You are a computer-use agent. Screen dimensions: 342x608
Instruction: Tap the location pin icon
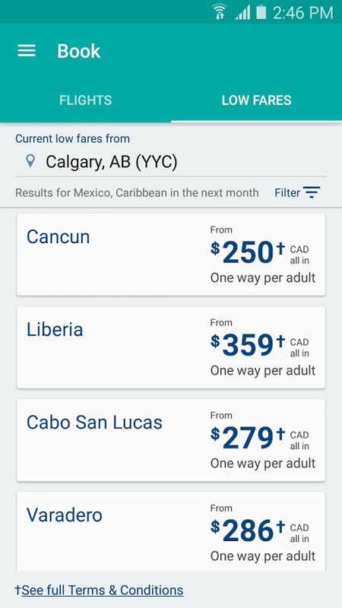coord(30,161)
